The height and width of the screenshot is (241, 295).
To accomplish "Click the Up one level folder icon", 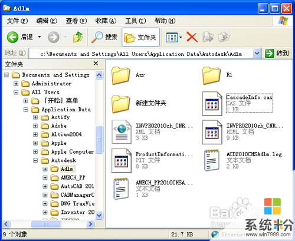I will click(78, 37).
